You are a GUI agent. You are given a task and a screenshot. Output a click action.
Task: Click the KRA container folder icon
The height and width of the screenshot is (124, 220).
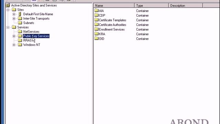click(96, 34)
